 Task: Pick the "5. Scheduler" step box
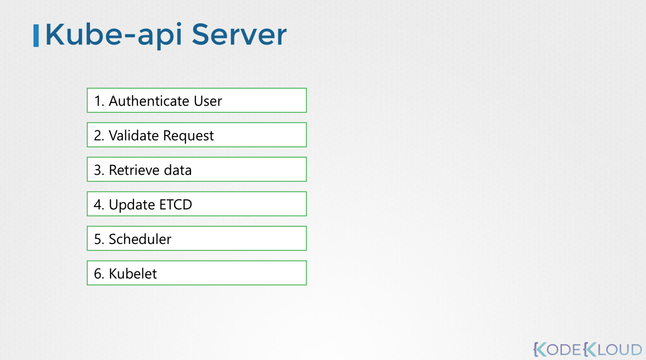pyautogui.click(x=197, y=239)
